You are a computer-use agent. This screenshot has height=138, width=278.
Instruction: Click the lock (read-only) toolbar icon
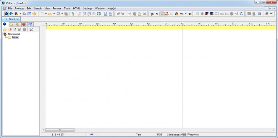[x=177, y=14]
